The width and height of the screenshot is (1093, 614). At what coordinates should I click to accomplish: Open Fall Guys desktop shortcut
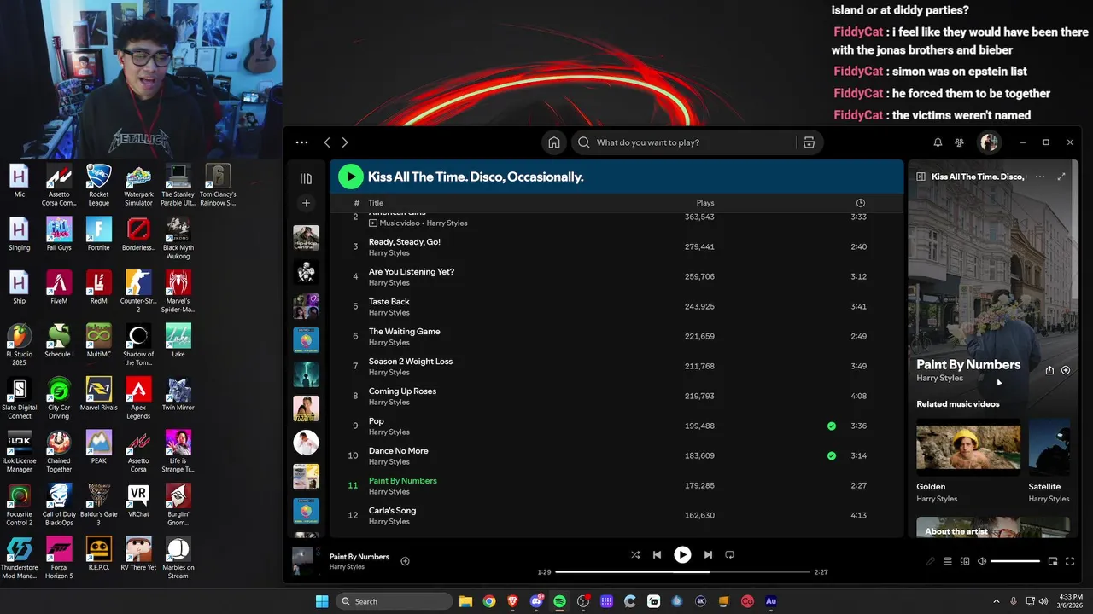point(59,235)
